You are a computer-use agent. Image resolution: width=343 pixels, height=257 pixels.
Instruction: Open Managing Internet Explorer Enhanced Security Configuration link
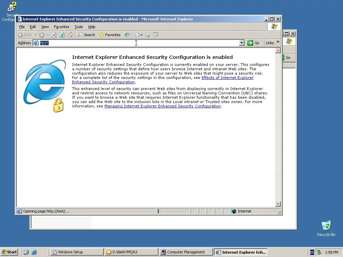click(x=162, y=106)
